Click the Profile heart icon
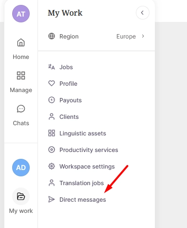187x228 pixels. [52, 83]
